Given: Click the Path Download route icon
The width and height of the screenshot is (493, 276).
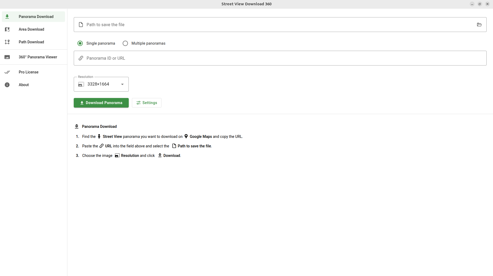Looking at the screenshot, I should (x=7, y=42).
